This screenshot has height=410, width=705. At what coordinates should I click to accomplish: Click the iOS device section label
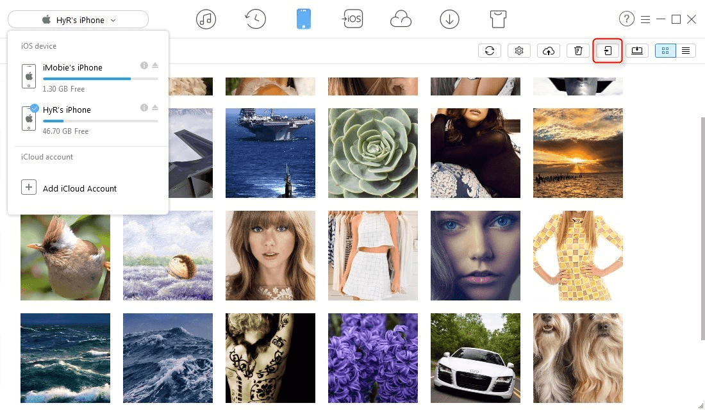click(38, 46)
